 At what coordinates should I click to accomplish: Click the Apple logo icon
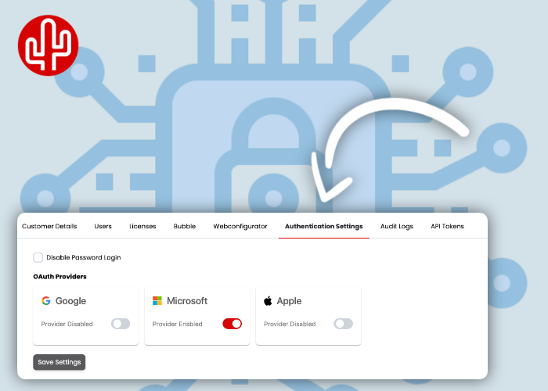(x=268, y=301)
